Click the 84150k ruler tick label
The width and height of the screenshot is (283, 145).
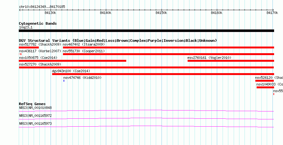[161, 13]
